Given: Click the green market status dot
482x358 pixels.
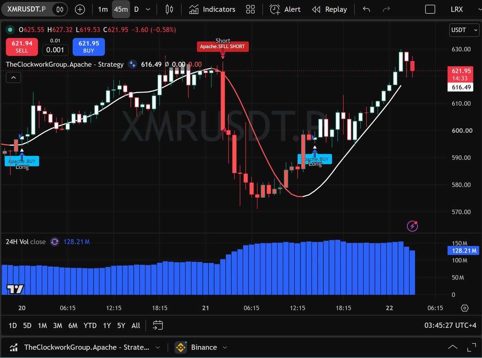Looking at the screenshot, I should pos(10,30).
